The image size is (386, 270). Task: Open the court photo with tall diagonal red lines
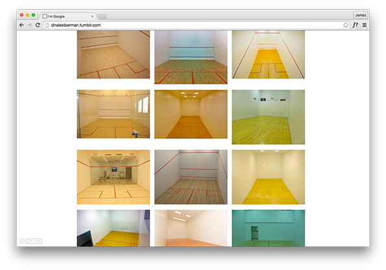click(x=269, y=55)
